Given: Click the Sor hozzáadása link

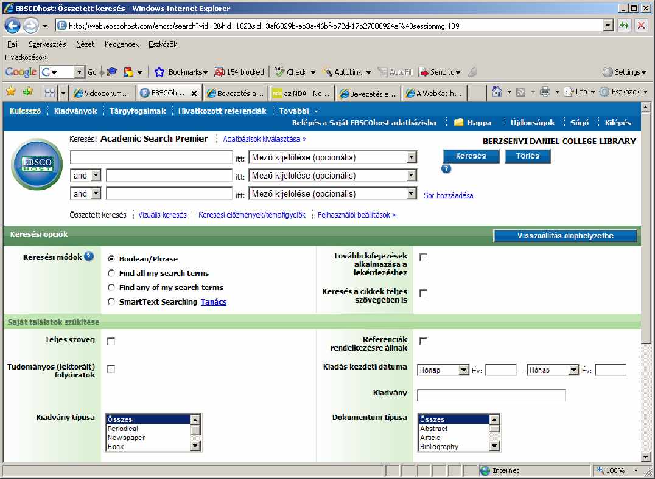Looking at the screenshot, I should [x=449, y=195].
